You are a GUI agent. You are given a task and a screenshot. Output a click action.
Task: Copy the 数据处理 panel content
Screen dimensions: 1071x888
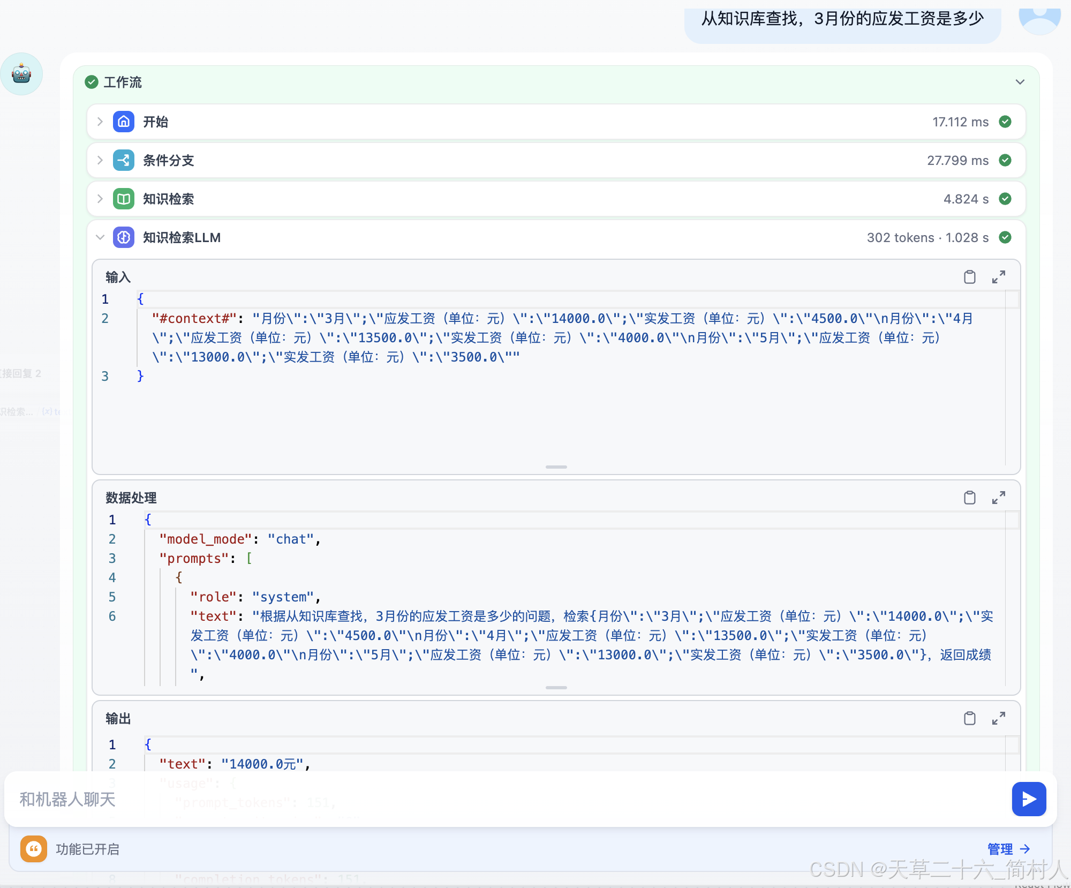click(969, 498)
